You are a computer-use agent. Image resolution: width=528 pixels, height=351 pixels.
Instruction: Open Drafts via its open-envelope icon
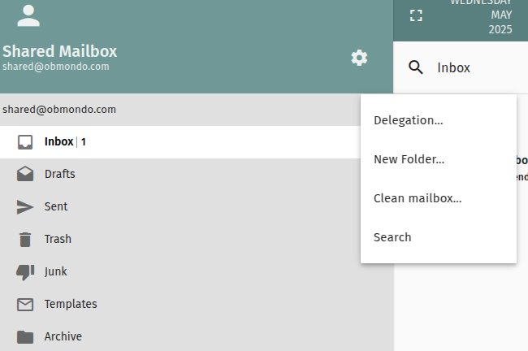[26, 174]
